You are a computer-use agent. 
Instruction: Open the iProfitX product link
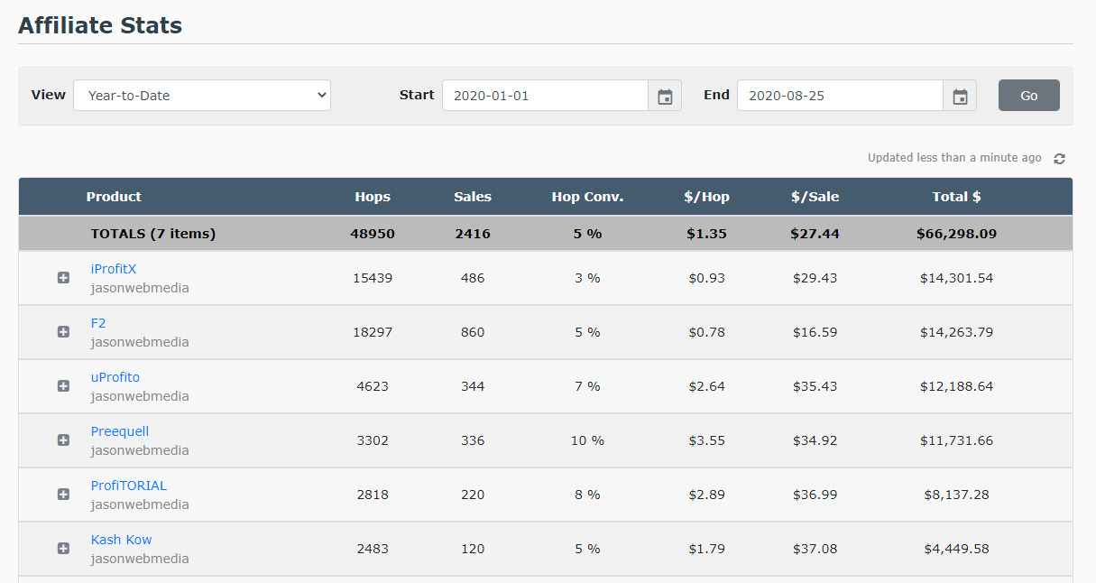point(114,269)
